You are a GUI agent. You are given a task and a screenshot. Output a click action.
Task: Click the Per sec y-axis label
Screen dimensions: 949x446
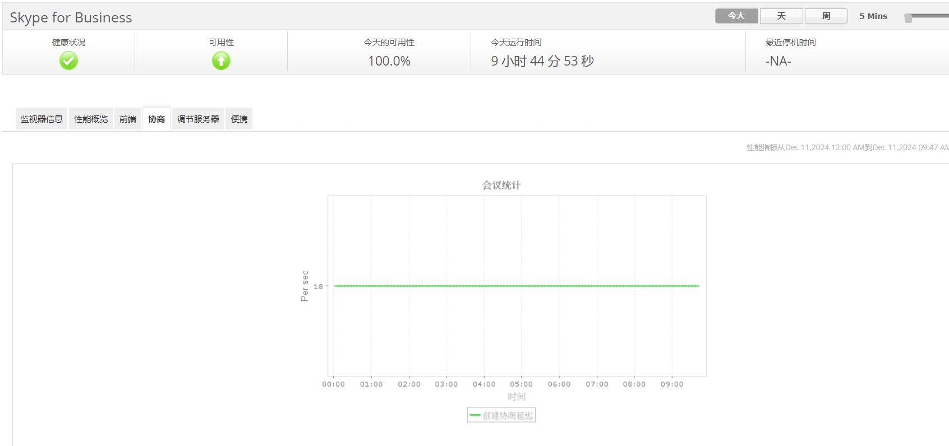coord(305,286)
